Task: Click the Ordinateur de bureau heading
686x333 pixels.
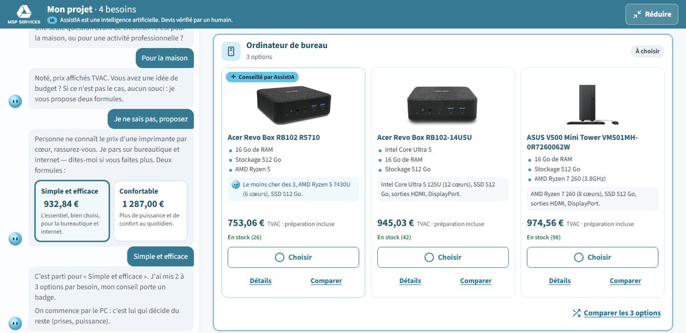Action: click(x=286, y=45)
